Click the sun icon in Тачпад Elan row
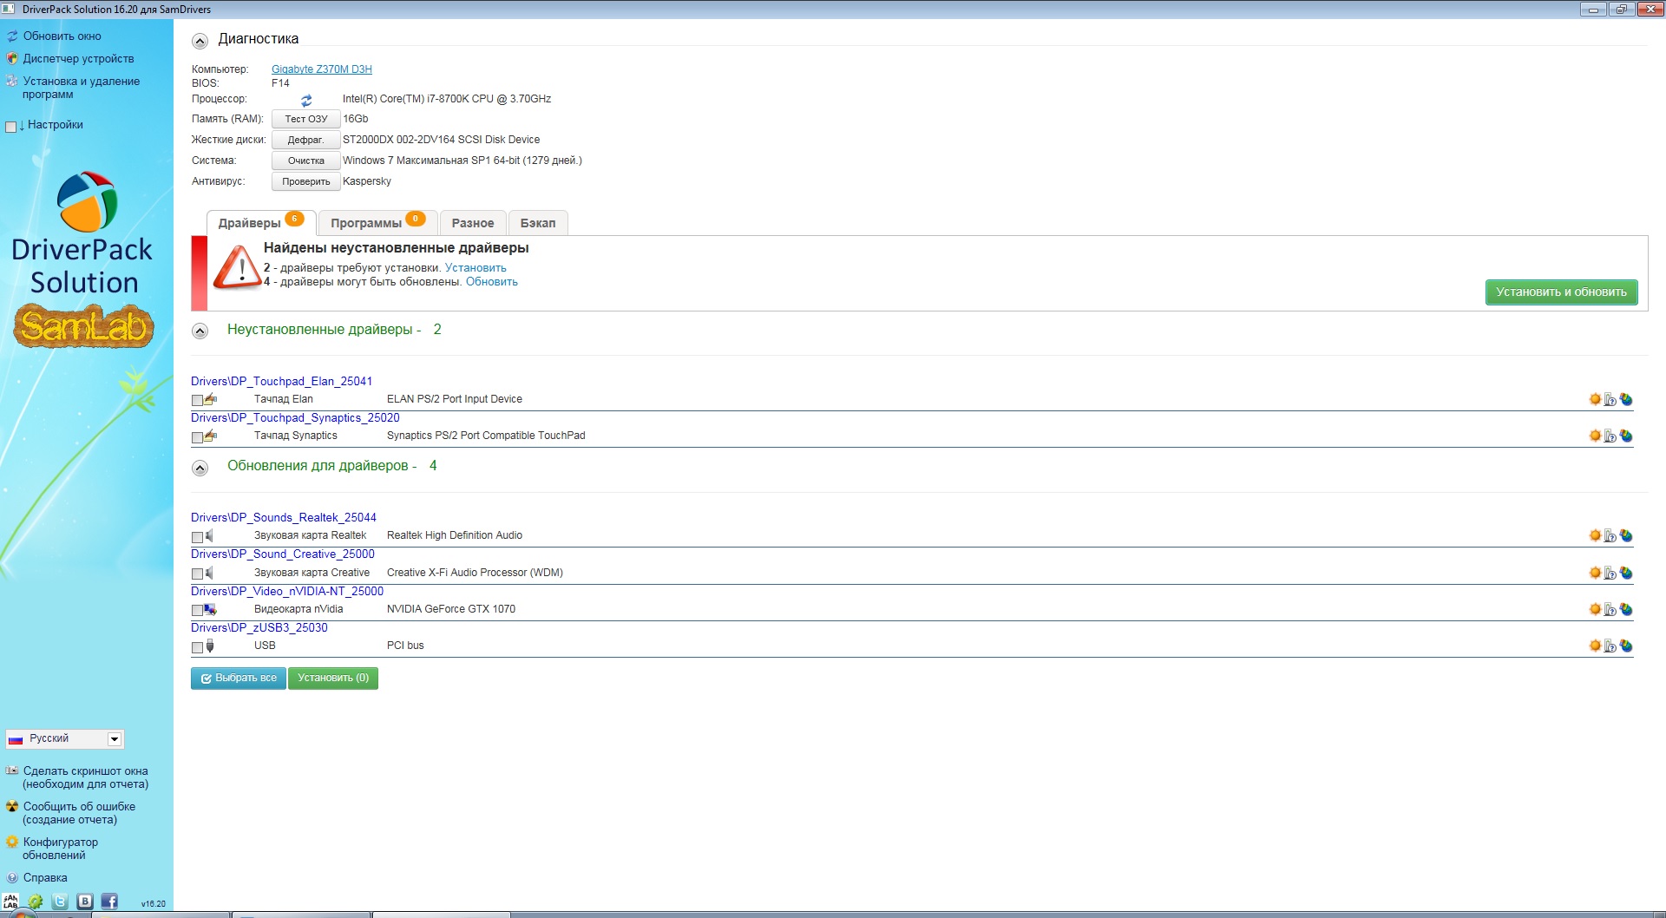The image size is (1666, 918). (1595, 399)
